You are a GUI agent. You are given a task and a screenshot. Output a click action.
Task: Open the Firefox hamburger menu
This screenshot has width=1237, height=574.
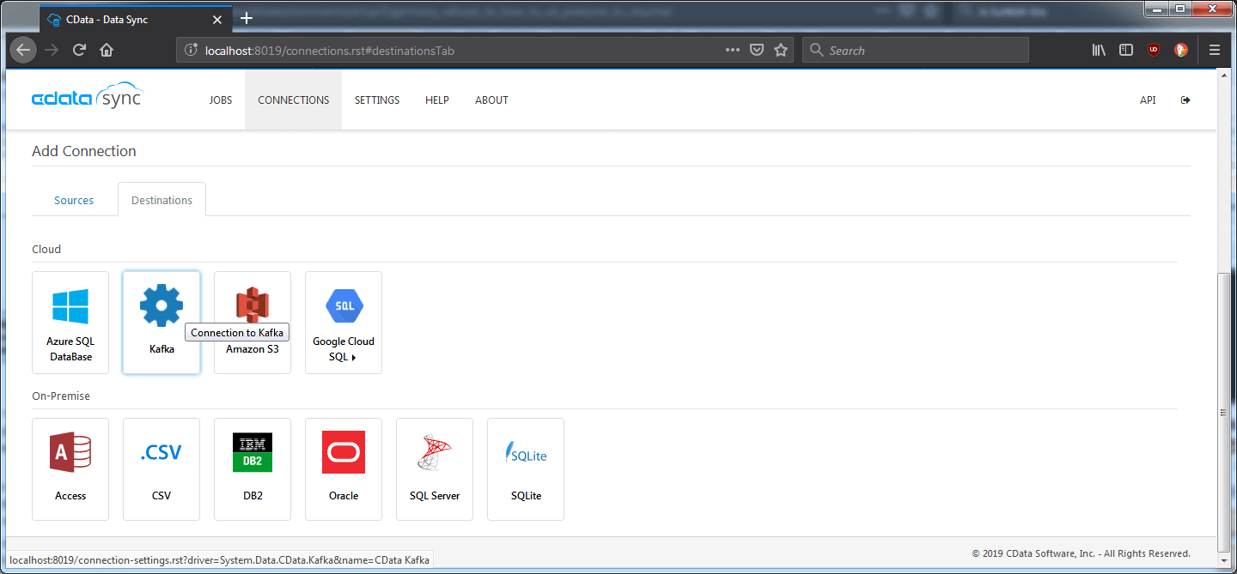(1215, 50)
